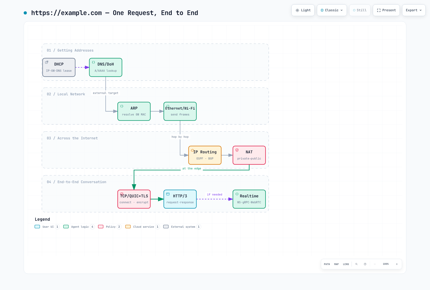The width and height of the screenshot is (430, 290).
Task: Click the external-link icon on the DHCP node
Action: click(46, 62)
